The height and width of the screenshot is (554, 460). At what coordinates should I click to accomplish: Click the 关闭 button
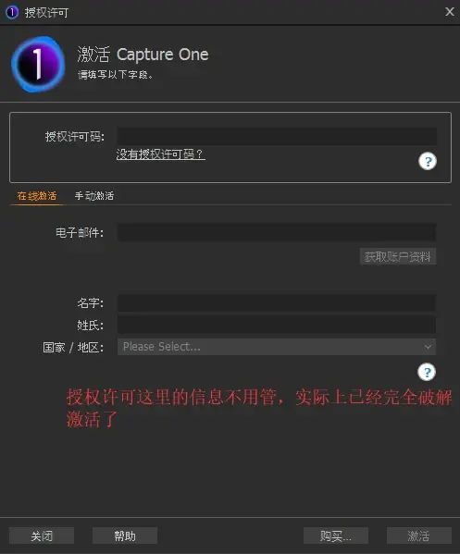(x=42, y=536)
